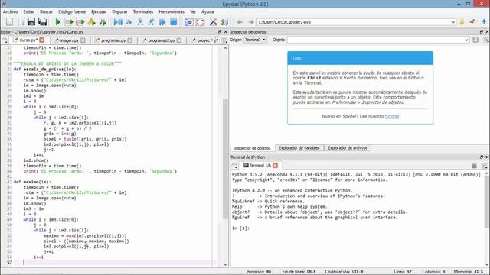
Task: Expand the Objeto combo box dropdown arrow
Action: (x=466, y=40)
